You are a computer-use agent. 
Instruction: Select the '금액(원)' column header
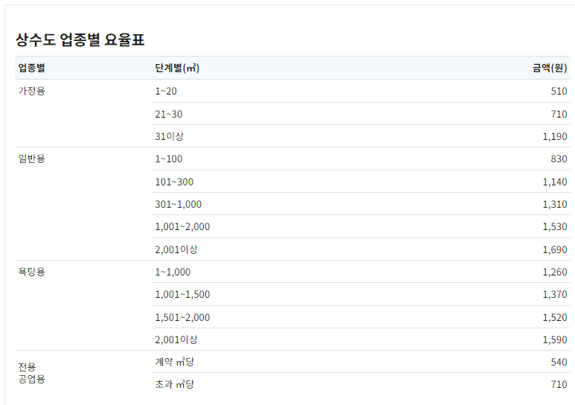click(x=550, y=68)
